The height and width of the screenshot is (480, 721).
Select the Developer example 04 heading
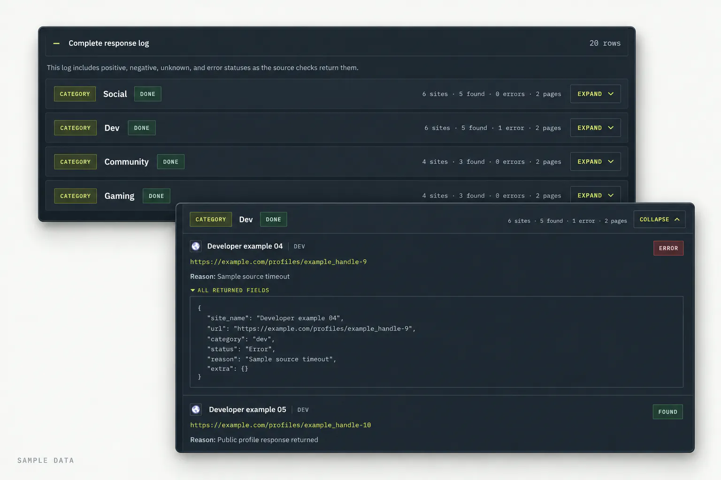click(x=245, y=246)
